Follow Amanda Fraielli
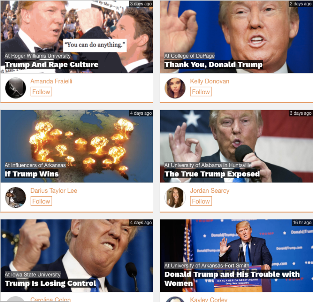 (x=41, y=92)
